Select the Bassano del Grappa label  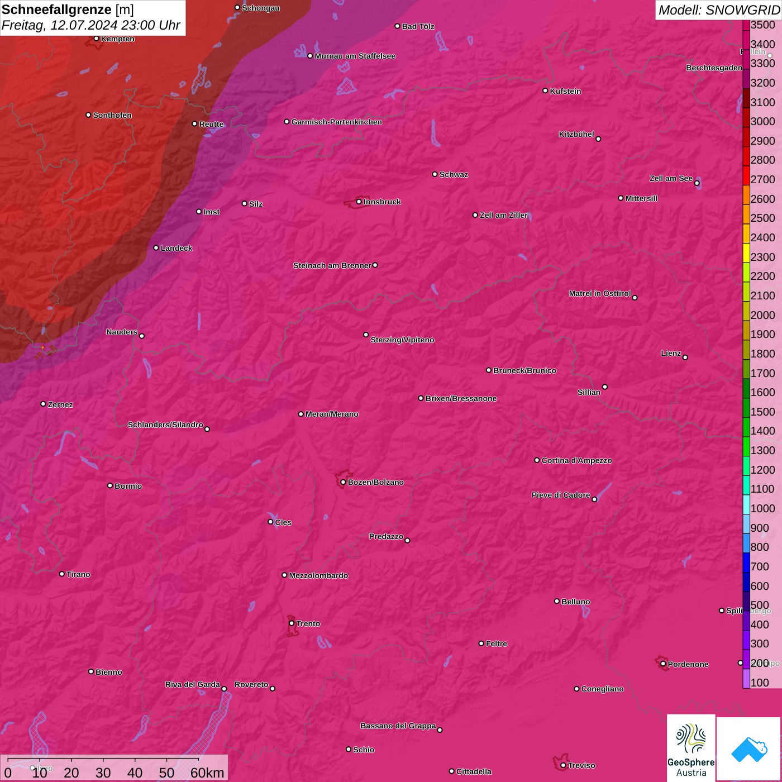(x=398, y=726)
